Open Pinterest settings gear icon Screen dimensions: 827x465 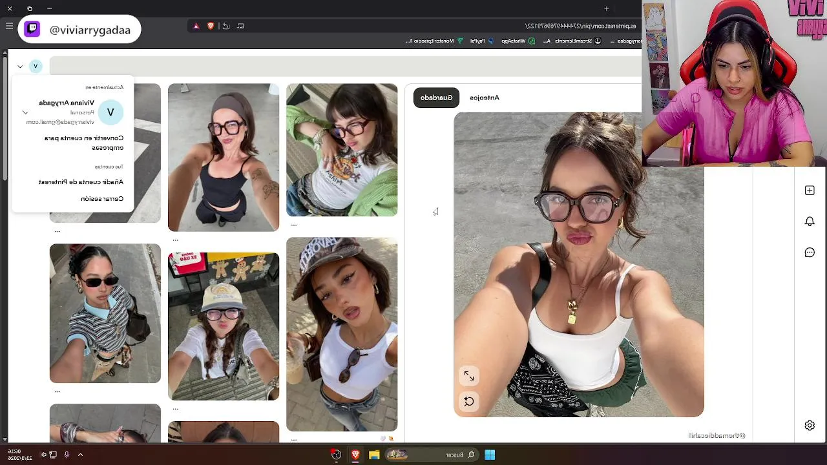coord(810,425)
